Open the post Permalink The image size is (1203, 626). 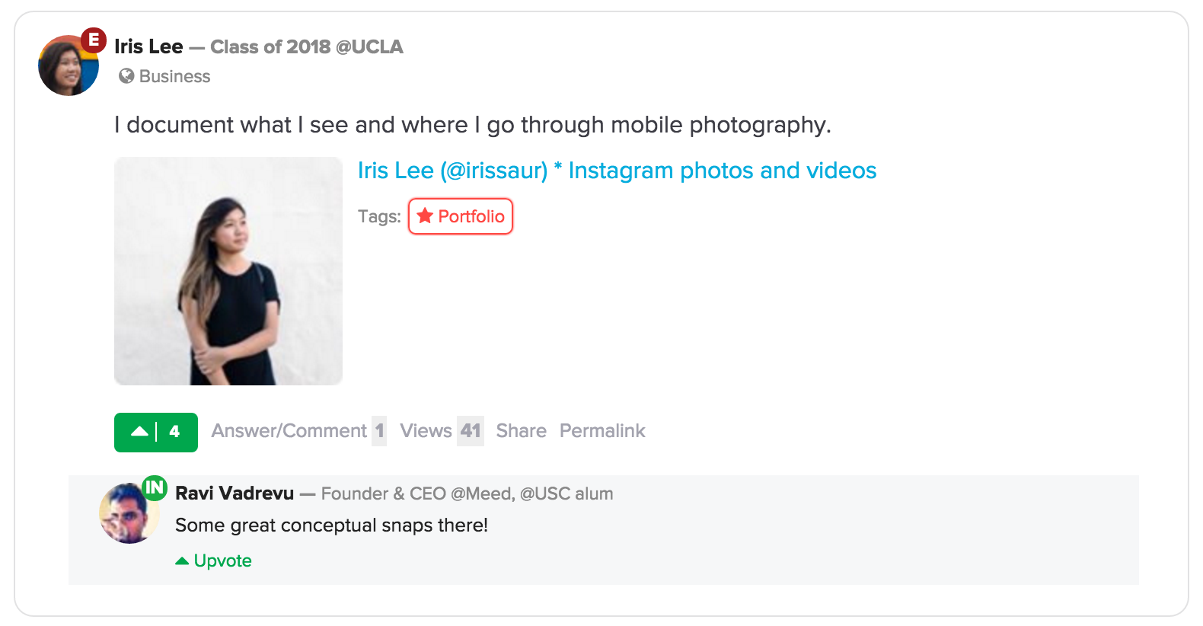click(602, 431)
